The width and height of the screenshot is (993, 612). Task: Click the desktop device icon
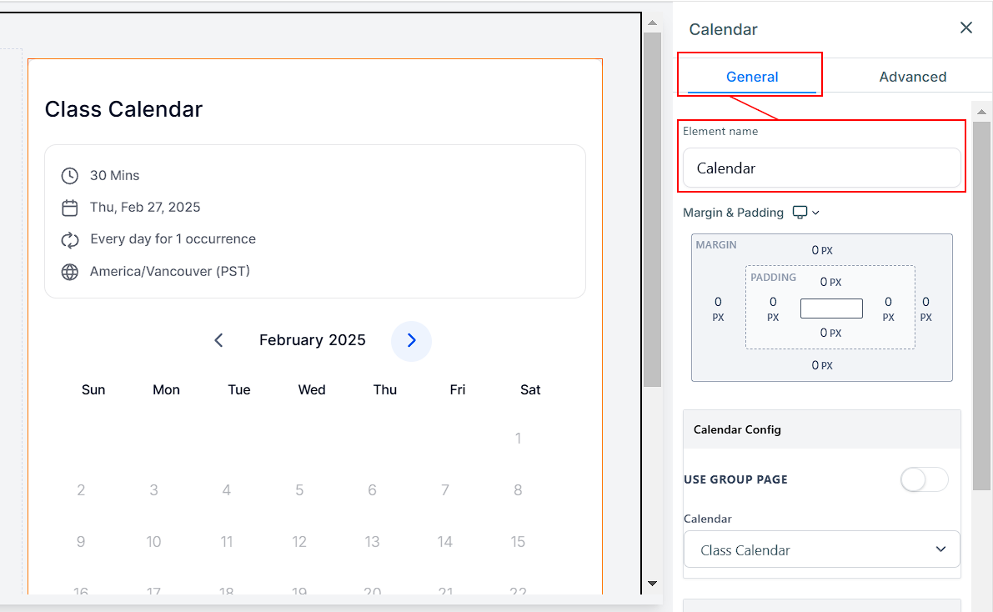click(800, 213)
